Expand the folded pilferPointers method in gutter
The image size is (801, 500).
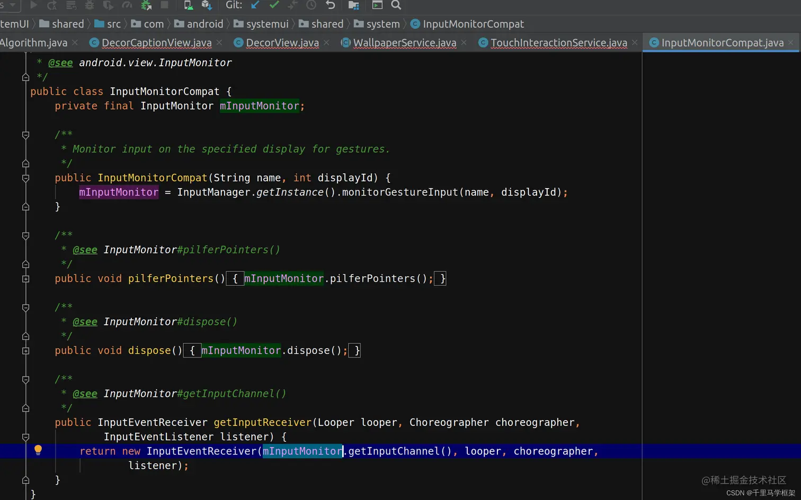25,279
